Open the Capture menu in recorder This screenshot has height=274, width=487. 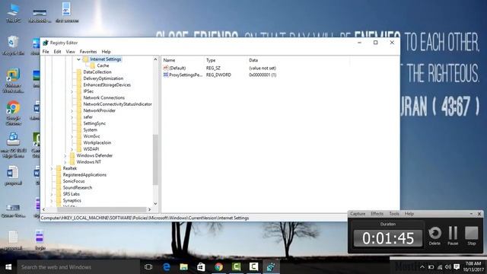(358, 214)
